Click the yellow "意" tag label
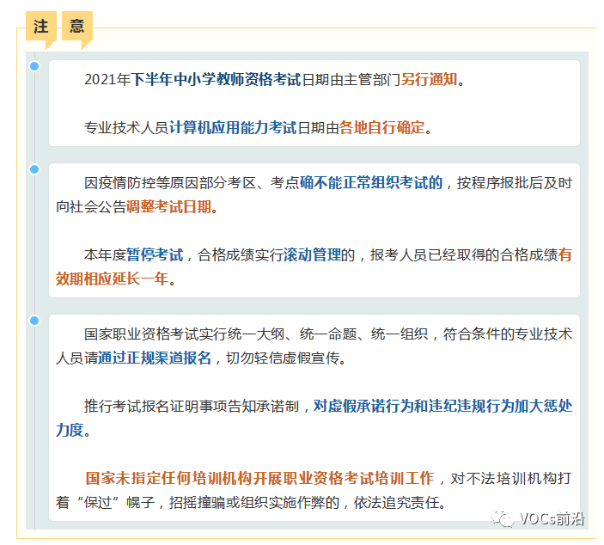 tap(77, 27)
